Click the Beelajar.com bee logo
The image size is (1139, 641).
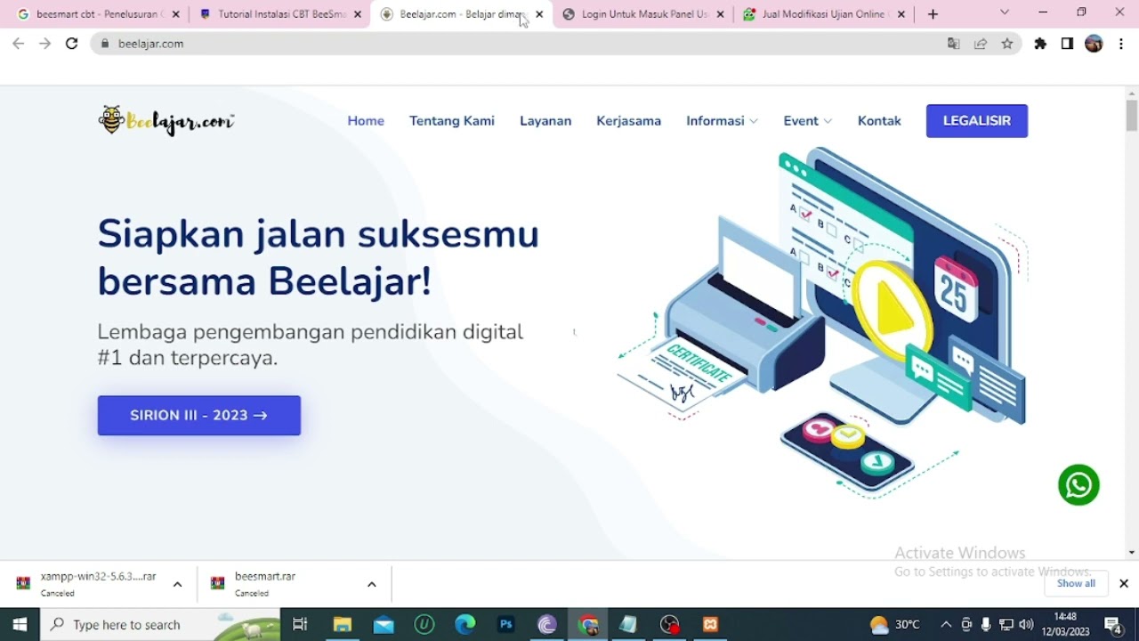click(x=166, y=120)
